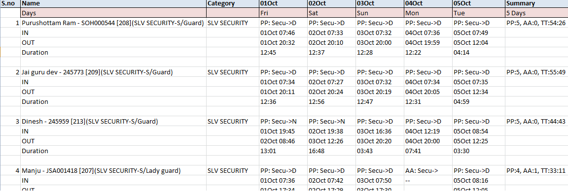Select the 16:48 duration cell
The height and width of the screenshot is (195, 568).
click(x=331, y=151)
